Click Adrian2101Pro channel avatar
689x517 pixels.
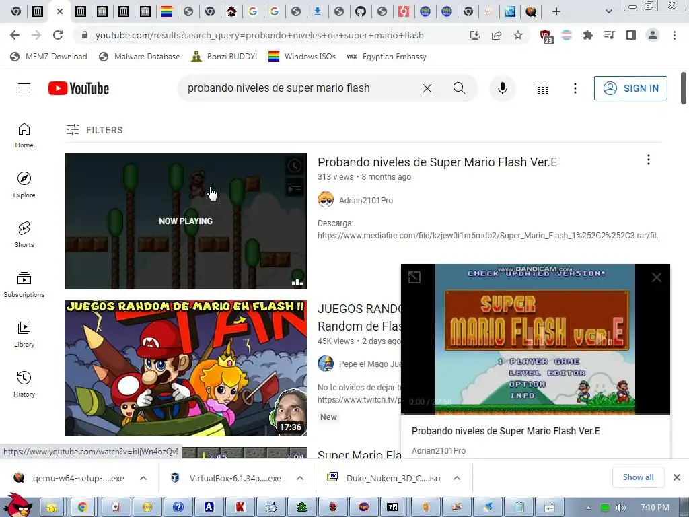(326, 199)
